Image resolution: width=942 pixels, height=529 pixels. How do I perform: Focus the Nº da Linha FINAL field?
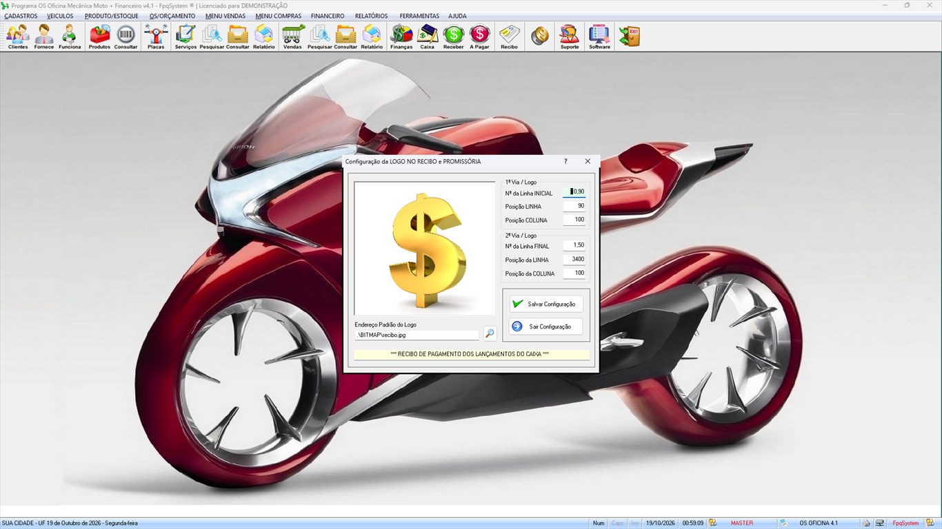click(574, 245)
